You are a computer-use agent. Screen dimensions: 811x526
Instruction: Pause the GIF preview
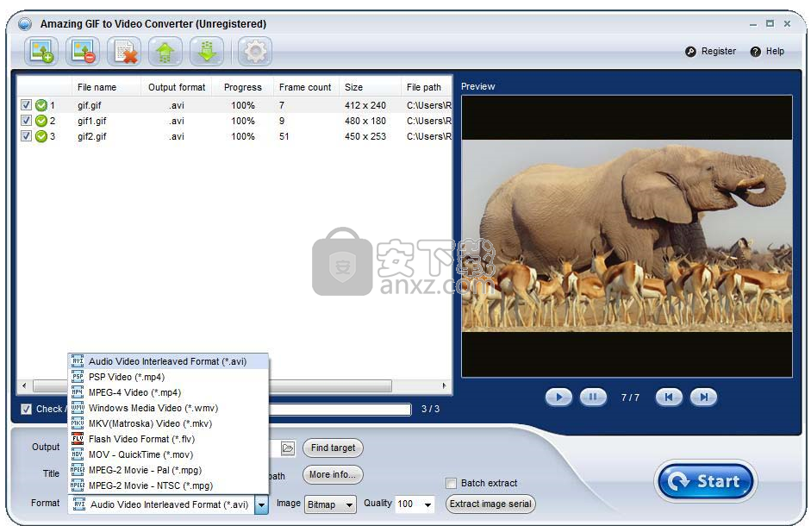pyautogui.click(x=593, y=398)
